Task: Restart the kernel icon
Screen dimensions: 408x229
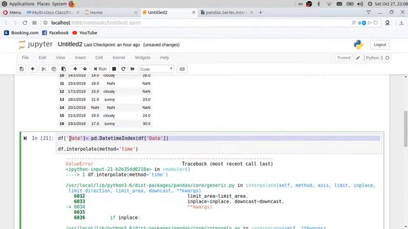Action: 123,69
